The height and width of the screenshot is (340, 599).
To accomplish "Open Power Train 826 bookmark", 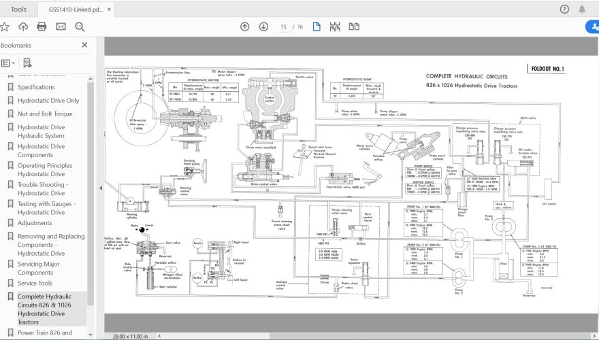I will click(45, 333).
